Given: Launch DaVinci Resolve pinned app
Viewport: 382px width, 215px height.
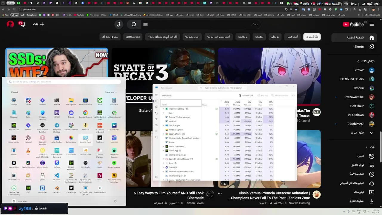Looking at the screenshot, I should tap(28, 164).
